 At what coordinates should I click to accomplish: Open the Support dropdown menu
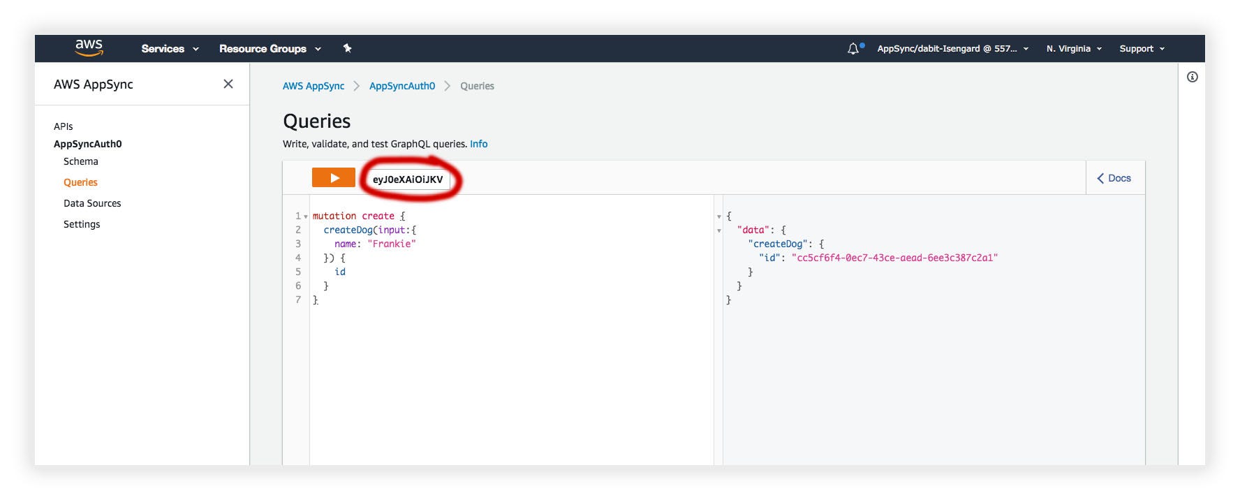[x=1142, y=49]
